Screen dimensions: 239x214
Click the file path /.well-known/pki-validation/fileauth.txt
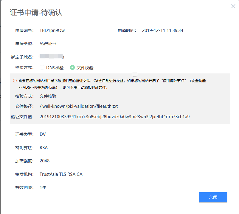click(x=80, y=106)
